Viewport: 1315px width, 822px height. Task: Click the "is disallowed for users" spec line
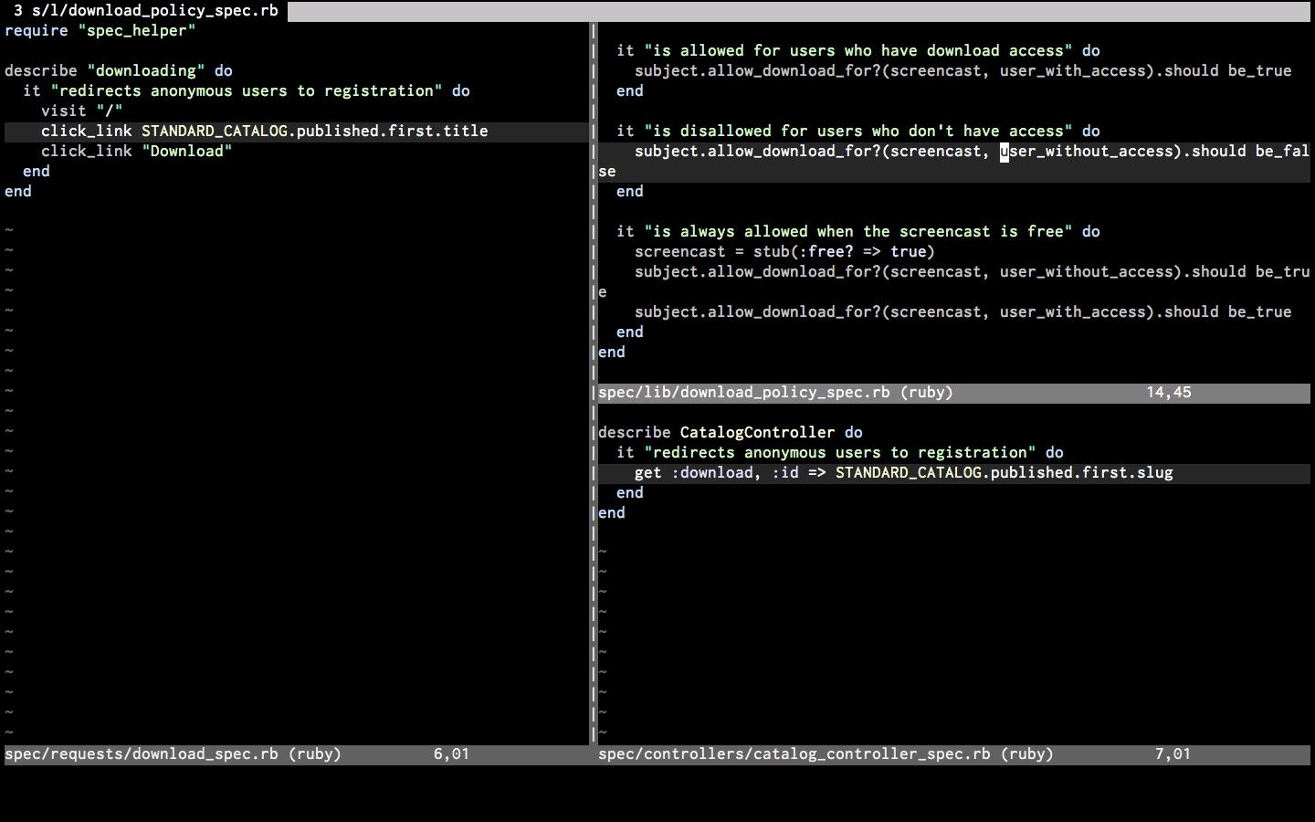pos(858,132)
